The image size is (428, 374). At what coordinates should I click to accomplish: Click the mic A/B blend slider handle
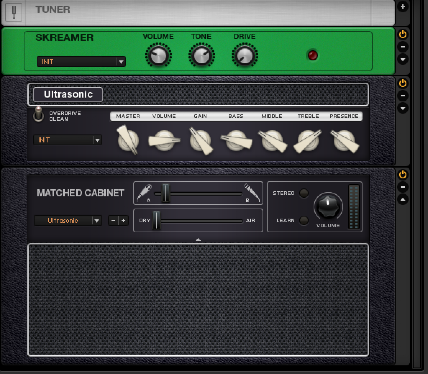(165, 193)
